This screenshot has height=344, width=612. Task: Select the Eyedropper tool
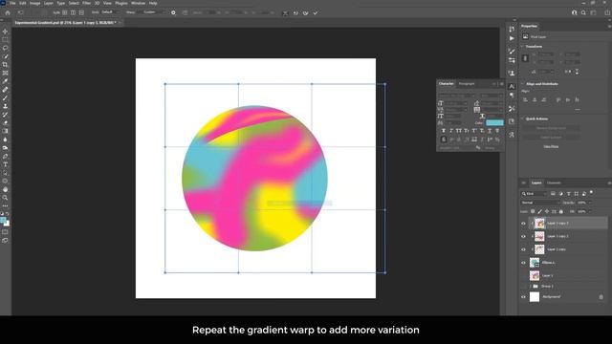pos(5,81)
